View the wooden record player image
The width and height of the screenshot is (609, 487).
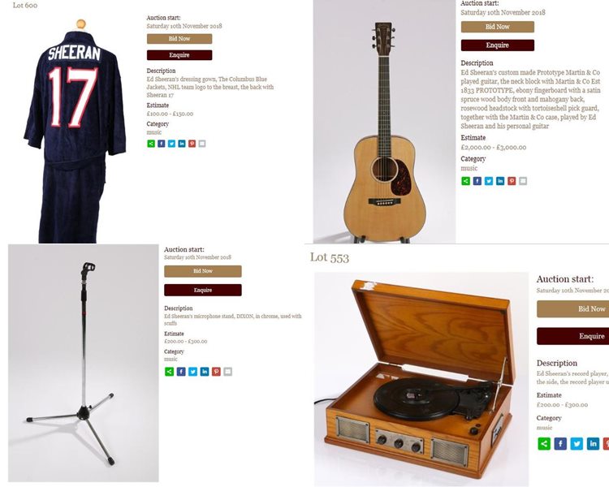click(421, 379)
